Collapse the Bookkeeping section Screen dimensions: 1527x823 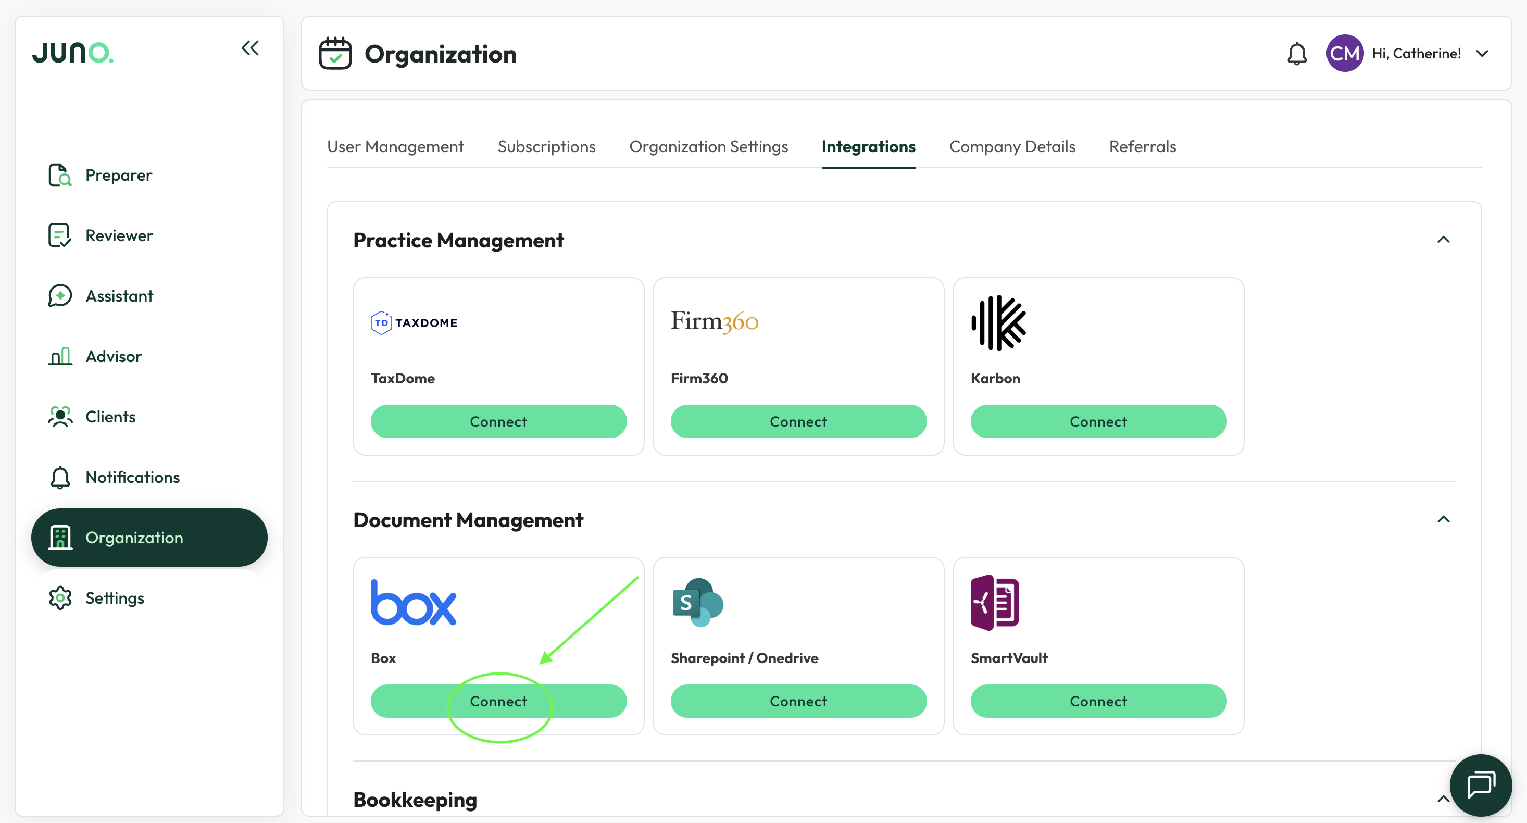click(1443, 799)
